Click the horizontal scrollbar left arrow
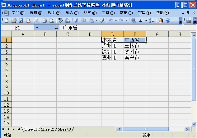This screenshot has height=138, width=197. pyautogui.click(x=120, y=129)
